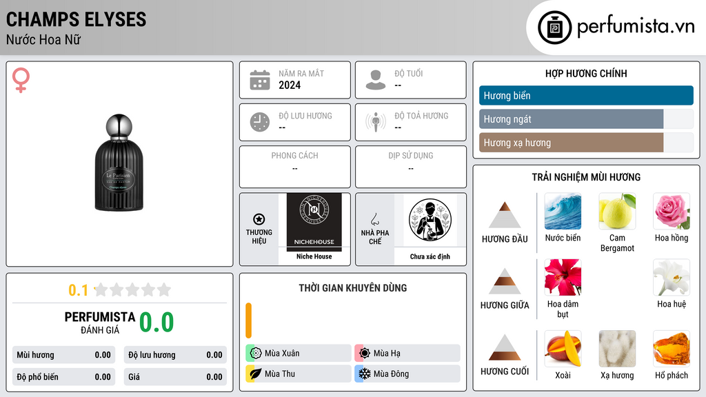This screenshot has height=397, width=706.
Task: Click the clock icon beside Độ lưu hương
Action: (260, 122)
